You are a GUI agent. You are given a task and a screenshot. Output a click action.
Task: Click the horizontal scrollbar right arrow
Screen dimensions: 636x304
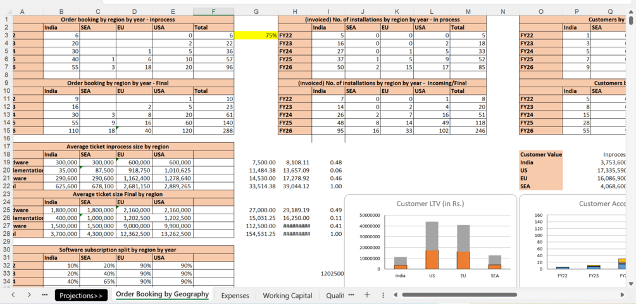point(623,295)
